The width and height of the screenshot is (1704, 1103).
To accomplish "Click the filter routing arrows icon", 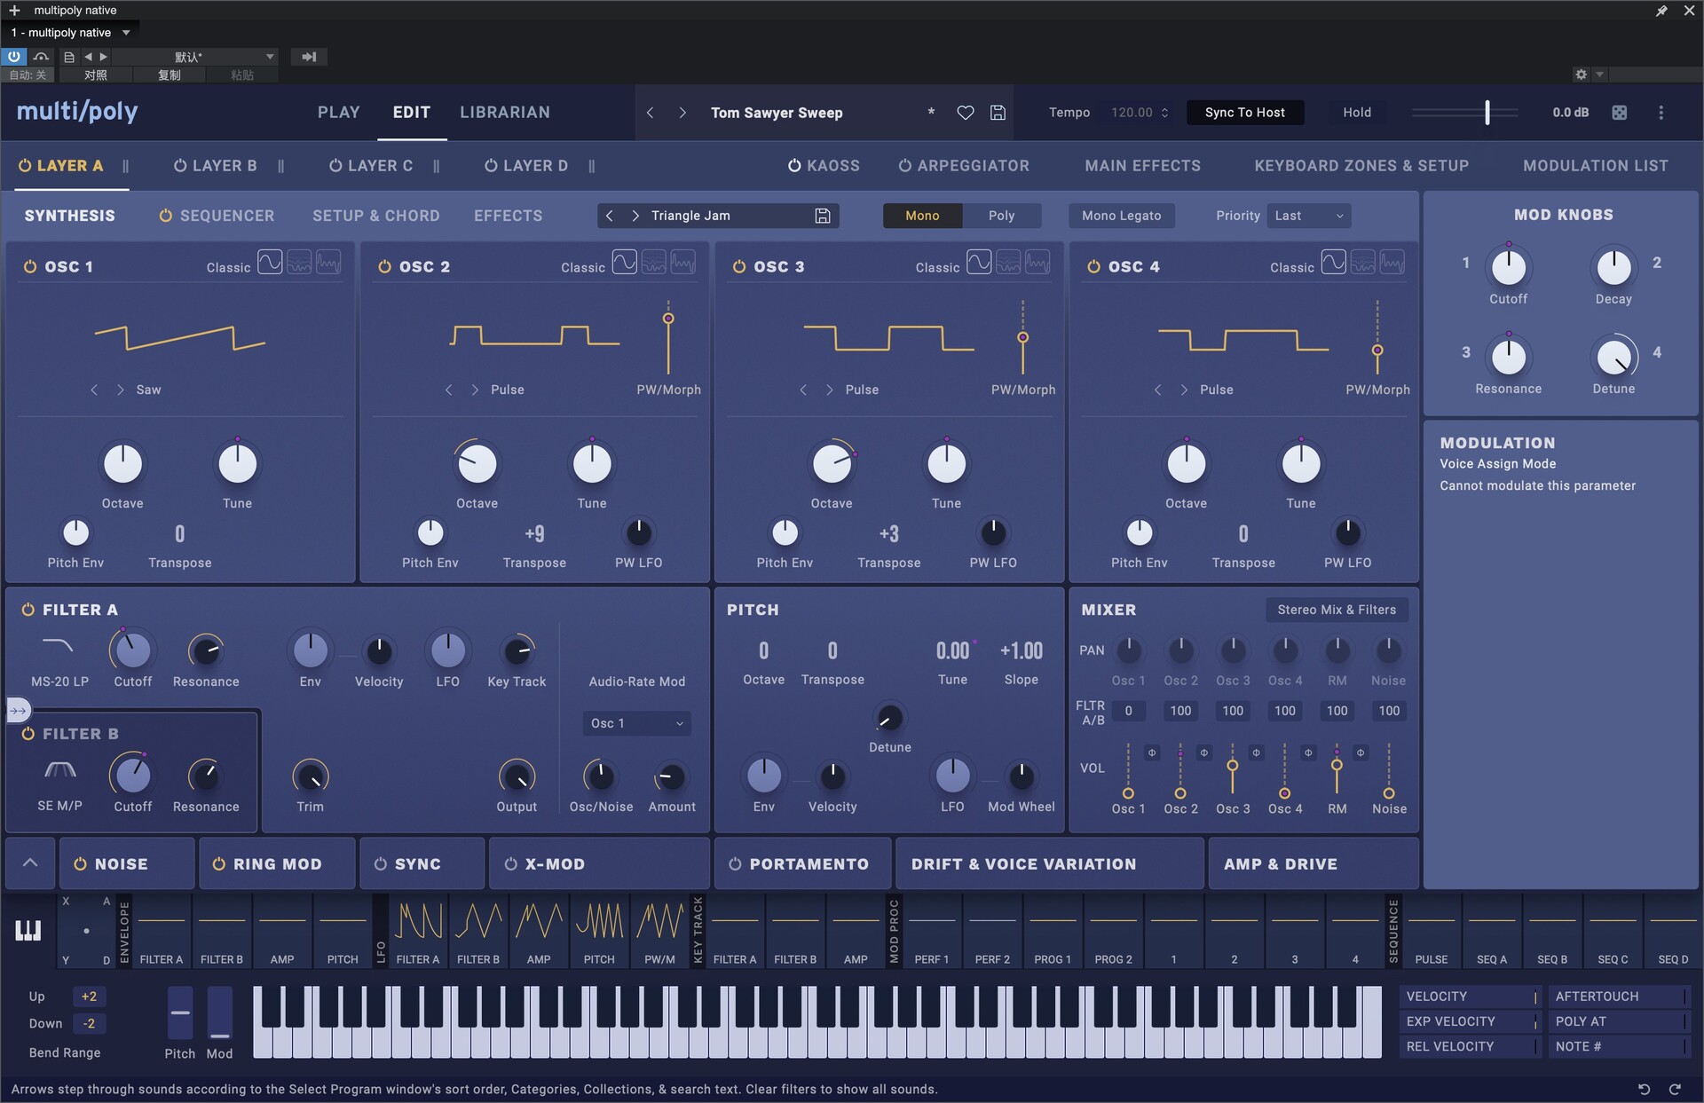I will pyautogui.click(x=18, y=710).
